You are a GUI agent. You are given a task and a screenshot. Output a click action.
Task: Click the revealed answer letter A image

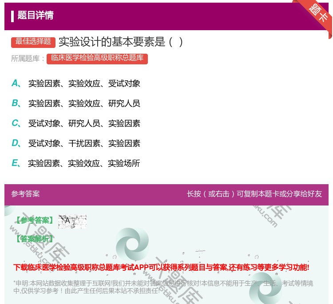(x=72, y=221)
